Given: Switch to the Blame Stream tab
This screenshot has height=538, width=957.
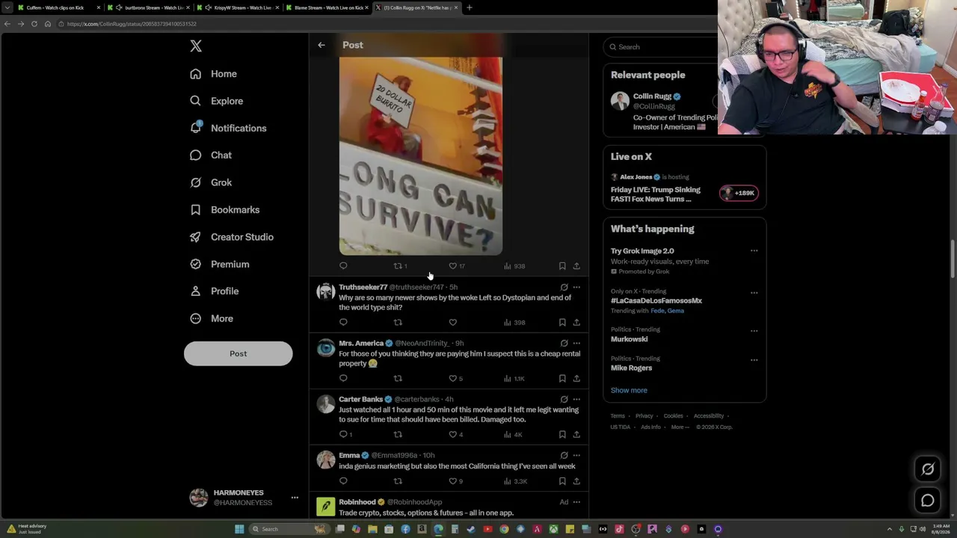Looking at the screenshot, I should click(327, 7).
